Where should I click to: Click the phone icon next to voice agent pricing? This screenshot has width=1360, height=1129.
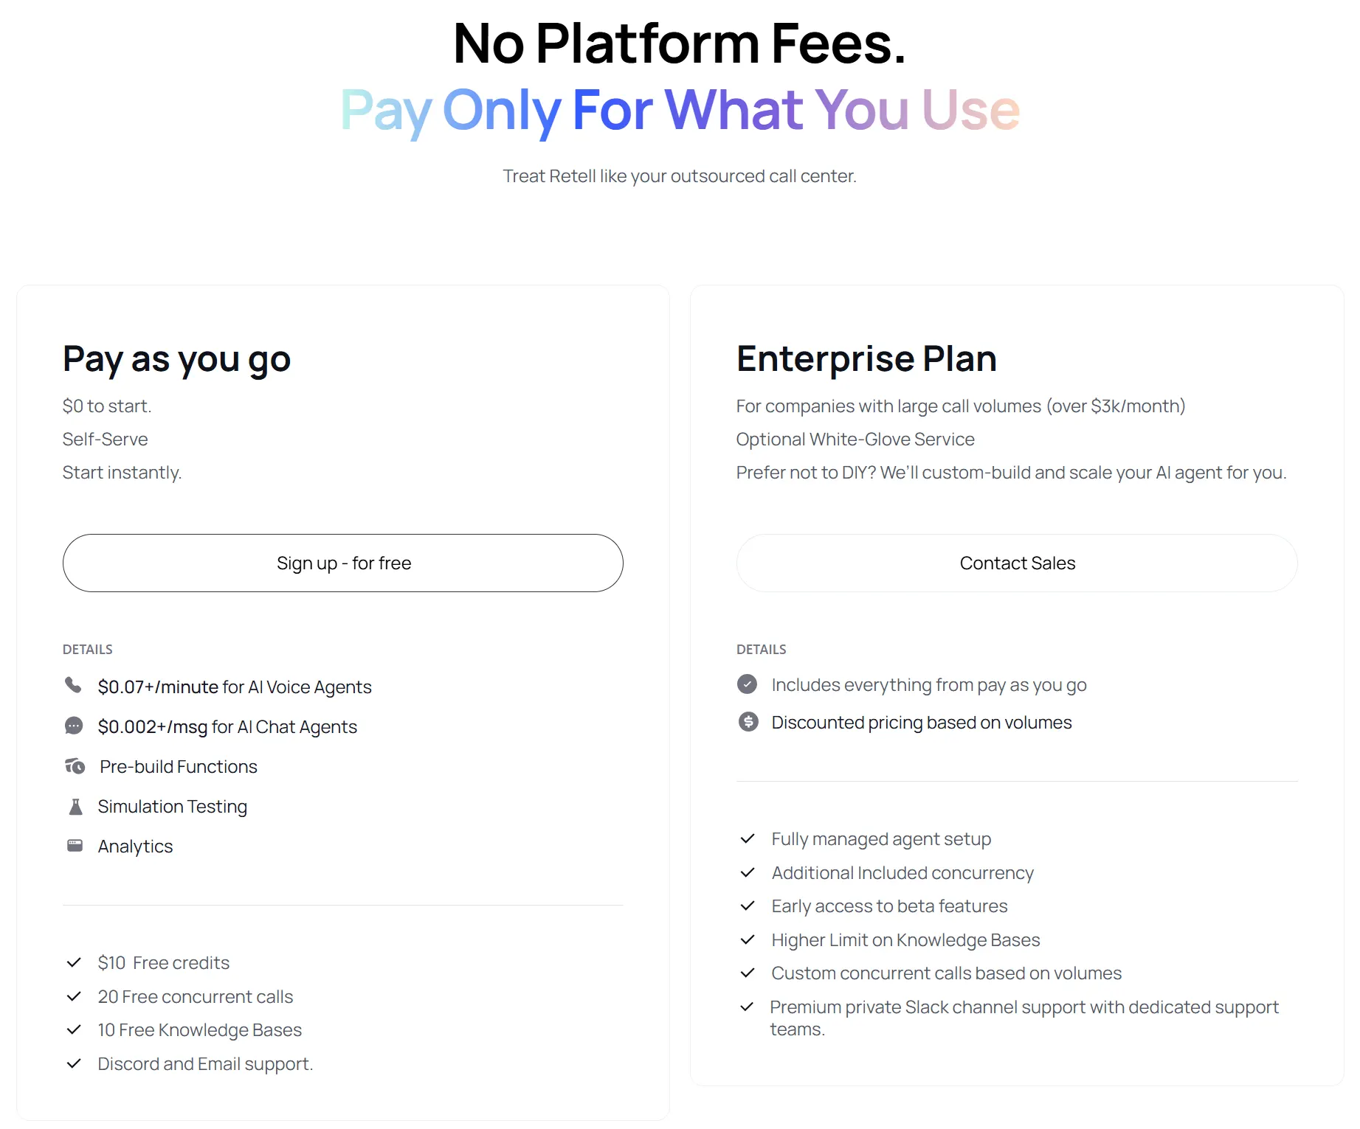(x=74, y=685)
